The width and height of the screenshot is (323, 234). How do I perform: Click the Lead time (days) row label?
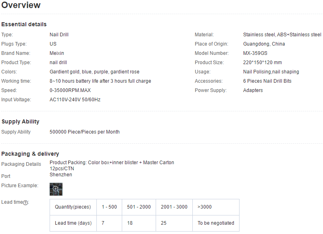point(73,223)
